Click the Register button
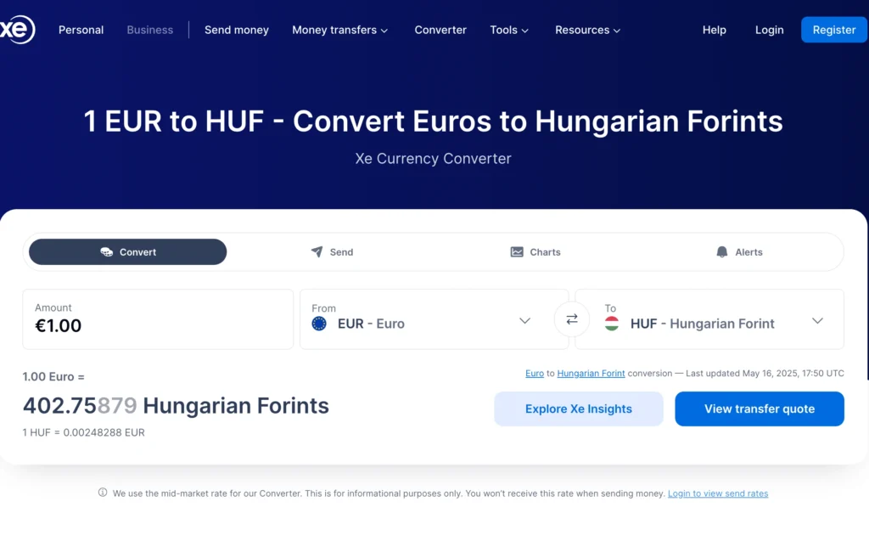 click(834, 30)
